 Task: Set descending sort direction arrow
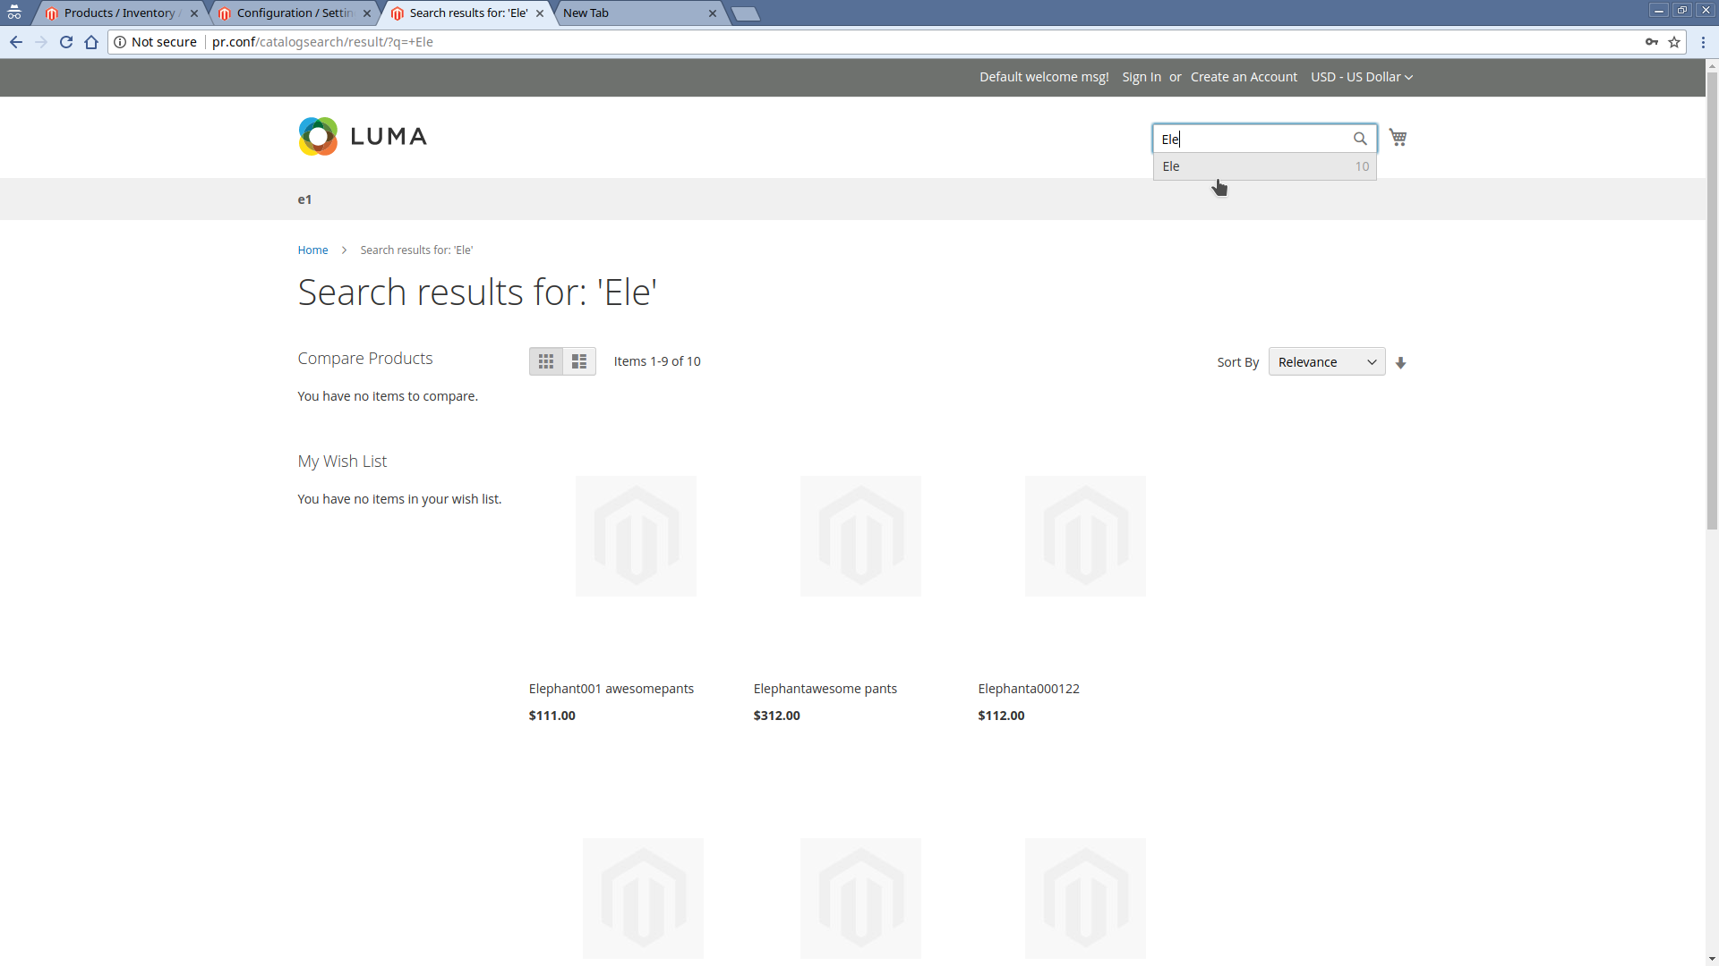1401,362
